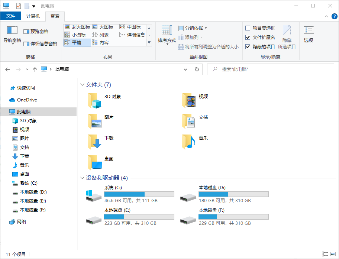Click E: drive usage bar

pyautogui.click(x=139, y=217)
